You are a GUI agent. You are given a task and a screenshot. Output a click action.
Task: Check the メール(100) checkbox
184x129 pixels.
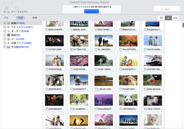[x=5, y=39]
